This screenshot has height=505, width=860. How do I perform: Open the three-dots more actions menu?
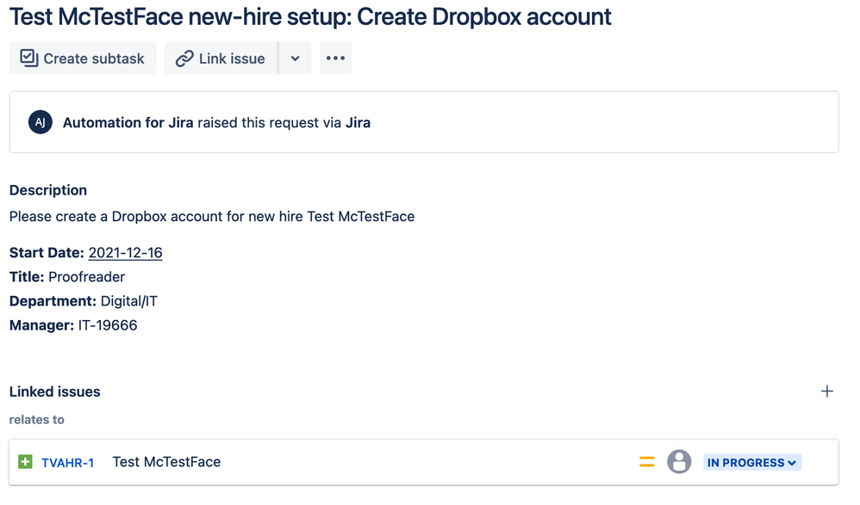click(336, 58)
